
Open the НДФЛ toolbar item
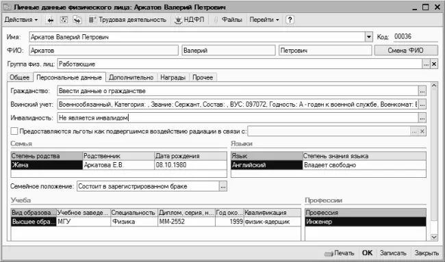click(x=189, y=20)
